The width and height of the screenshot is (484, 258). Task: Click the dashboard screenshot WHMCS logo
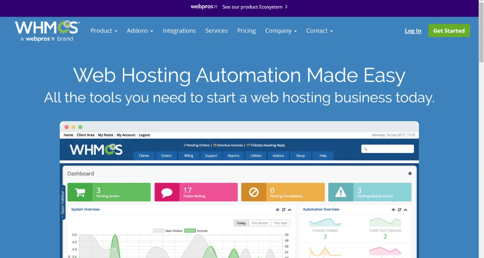coord(96,150)
